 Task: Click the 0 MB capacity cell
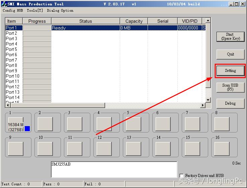click(134, 28)
